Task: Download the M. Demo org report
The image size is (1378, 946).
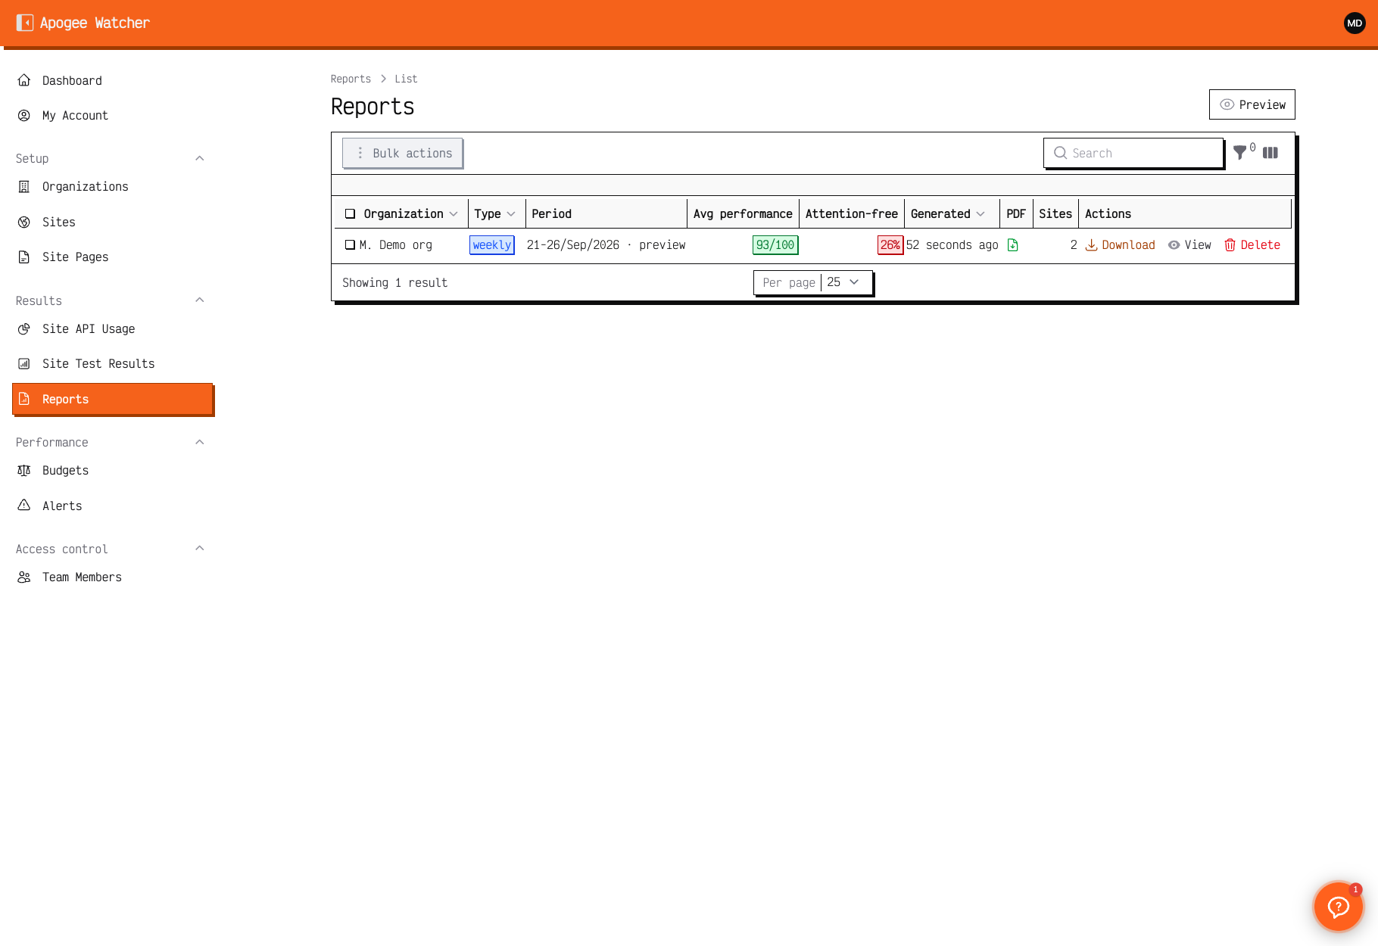Action: point(1121,245)
